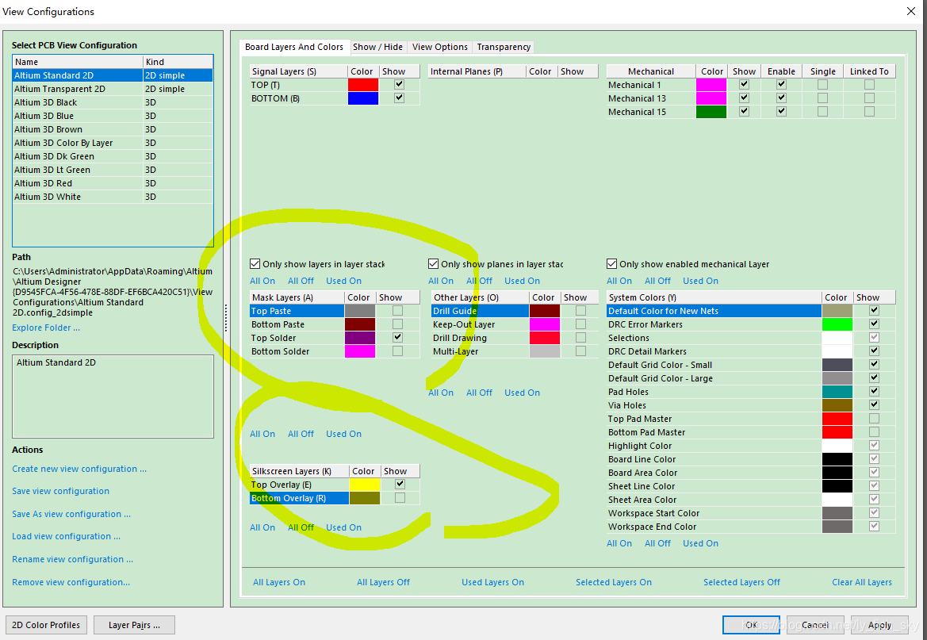The height and width of the screenshot is (640, 927).
Task: Select Altium 3D Black configuration
Action: pos(113,102)
